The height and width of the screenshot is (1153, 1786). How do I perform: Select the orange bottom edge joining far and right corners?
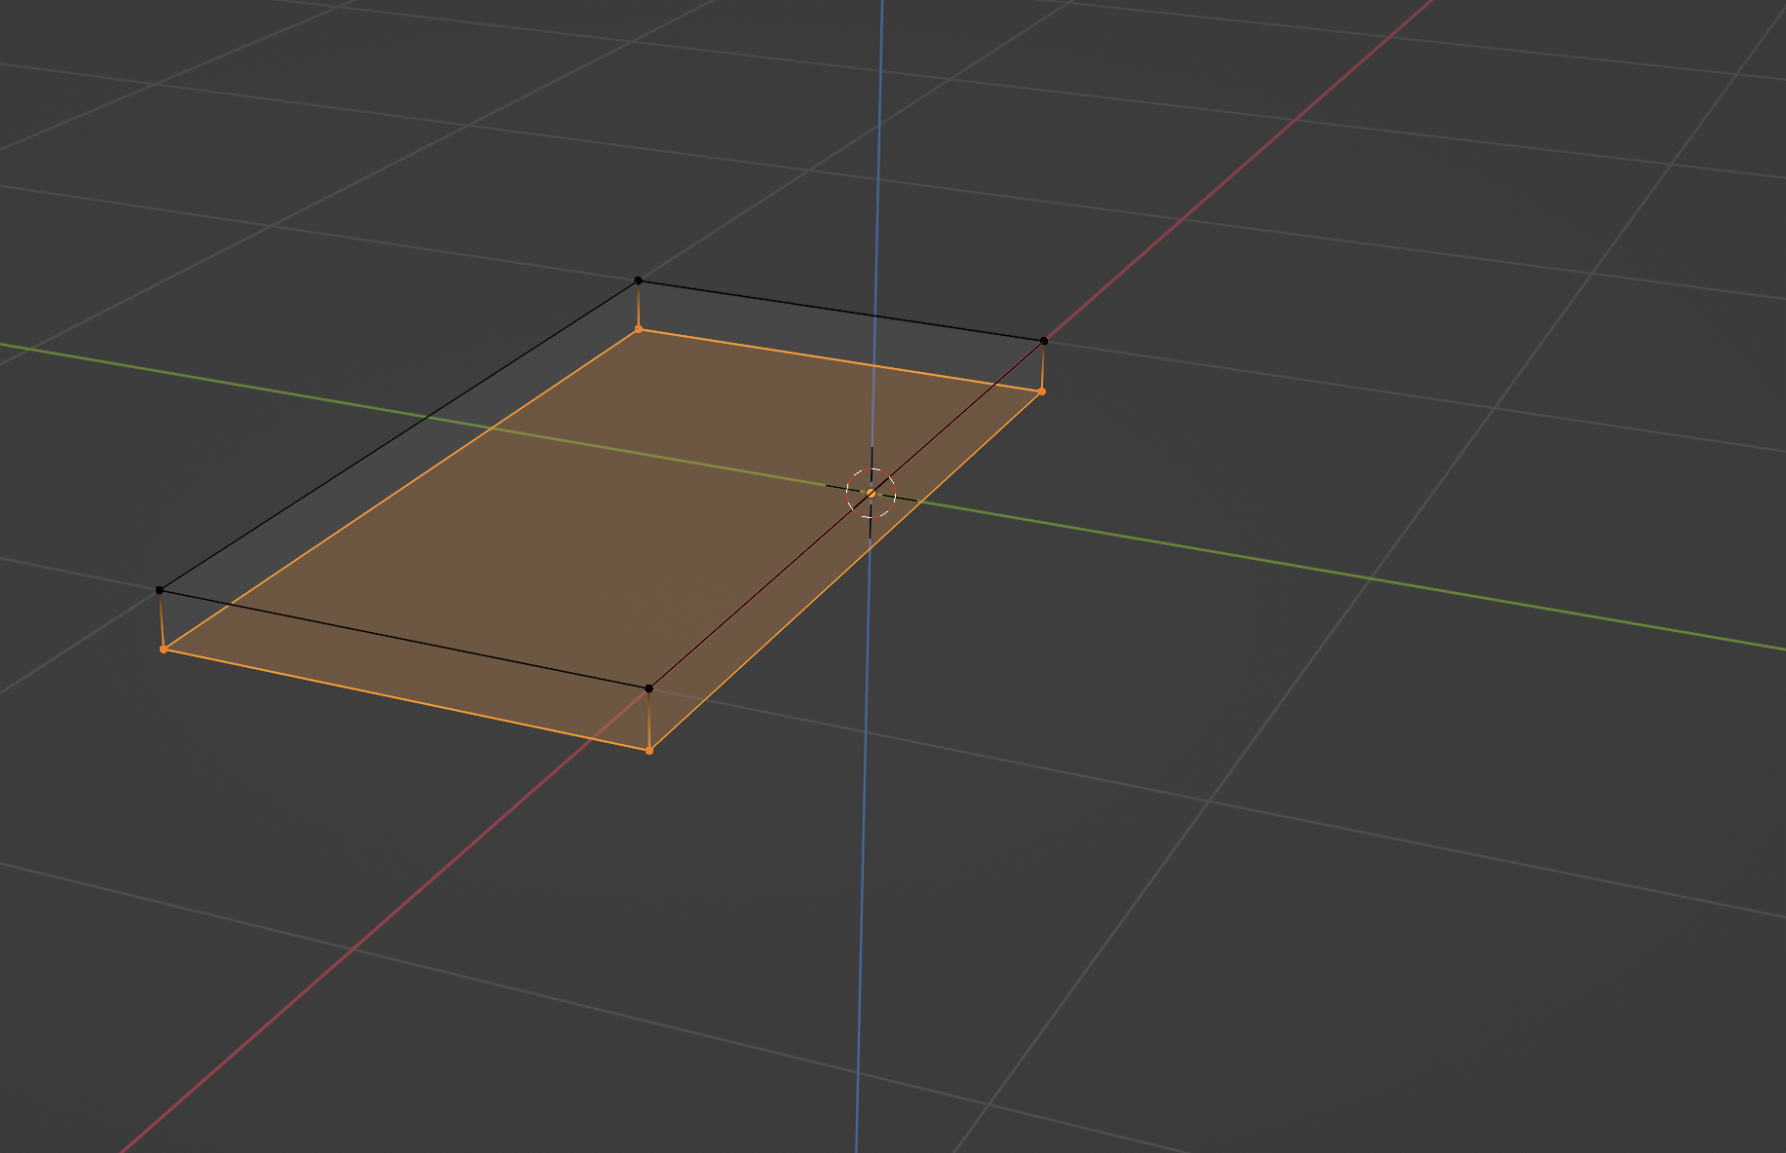click(x=840, y=360)
